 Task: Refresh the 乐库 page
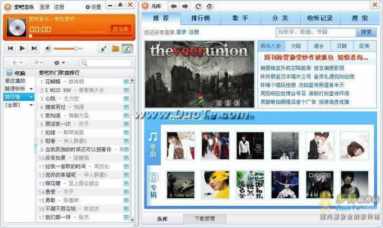[198, 7]
